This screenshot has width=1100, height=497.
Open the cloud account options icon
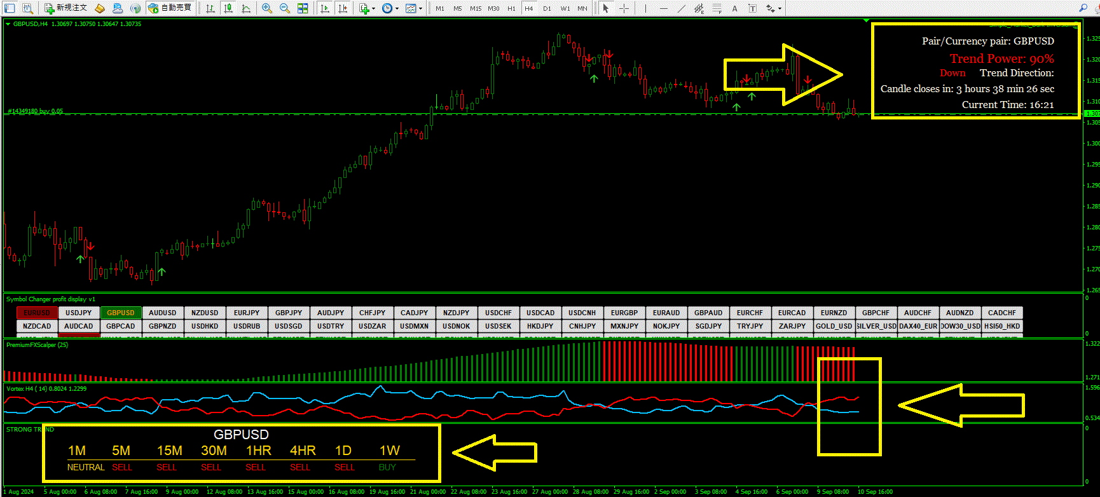click(x=118, y=8)
